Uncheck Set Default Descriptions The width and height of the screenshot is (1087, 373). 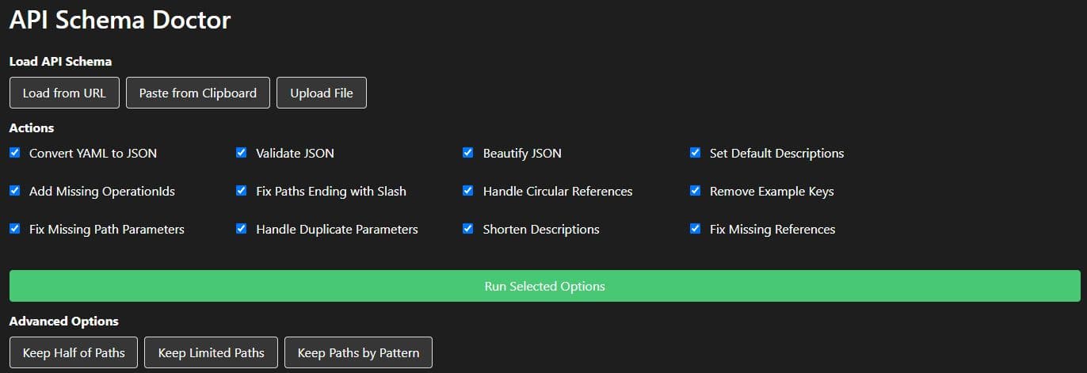point(696,153)
